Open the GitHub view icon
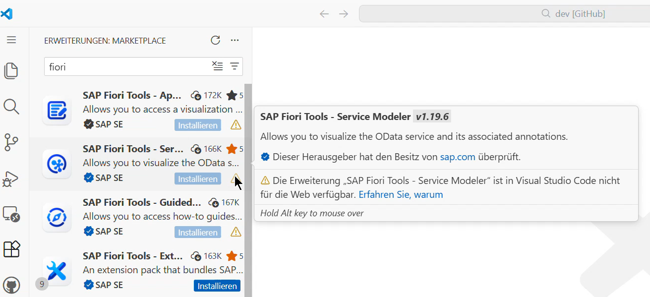650x297 pixels. (x=12, y=285)
